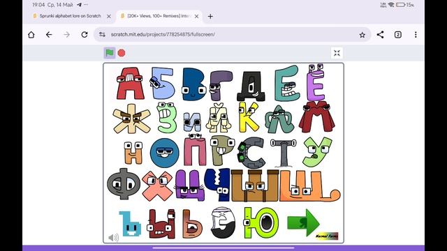Select the dark red letter М
Image resolution: width=447 pixels, height=251 pixels.
(316, 116)
